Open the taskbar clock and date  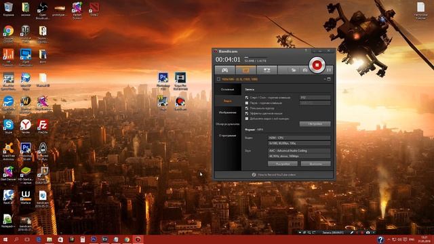(424, 239)
